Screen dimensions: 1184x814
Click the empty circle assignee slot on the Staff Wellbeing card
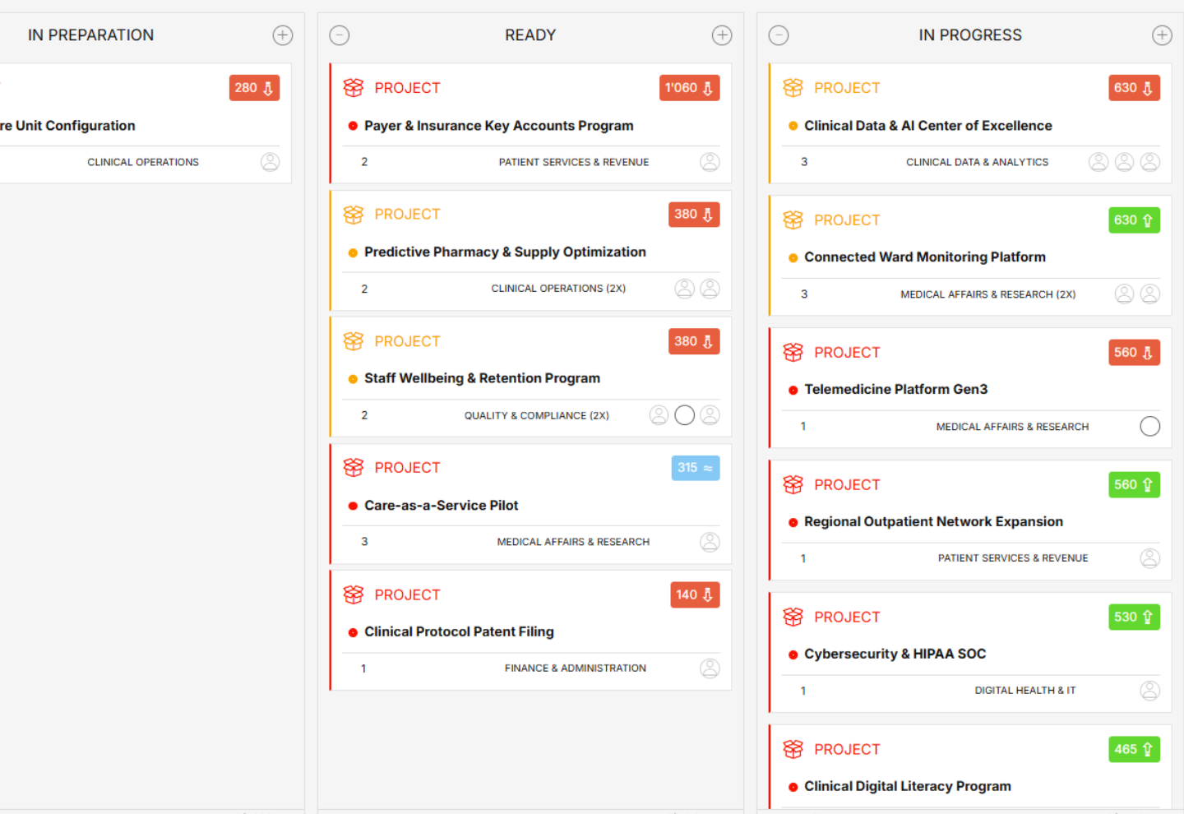pos(684,415)
